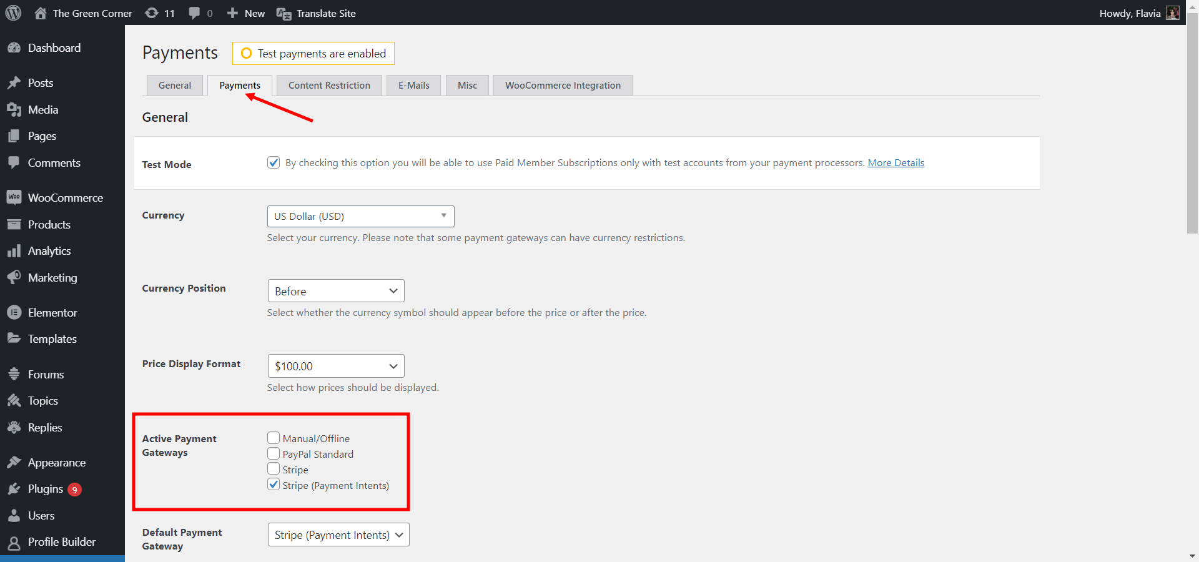Image resolution: width=1199 pixels, height=562 pixels.
Task: Open the Profile Builder menu label
Action: tap(62, 542)
